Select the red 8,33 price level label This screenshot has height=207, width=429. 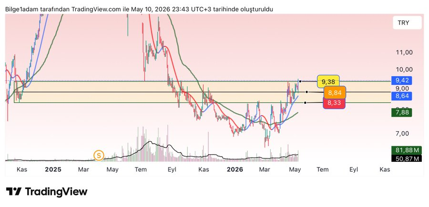tap(334, 103)
